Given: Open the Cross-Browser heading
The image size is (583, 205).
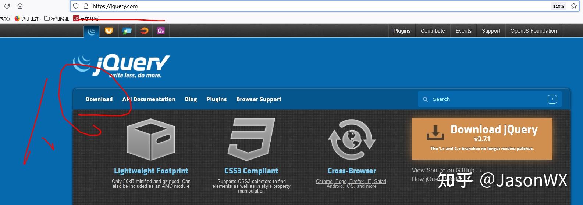Looking at the screenshot, I should pyautogui.click(x=352, y=171).
